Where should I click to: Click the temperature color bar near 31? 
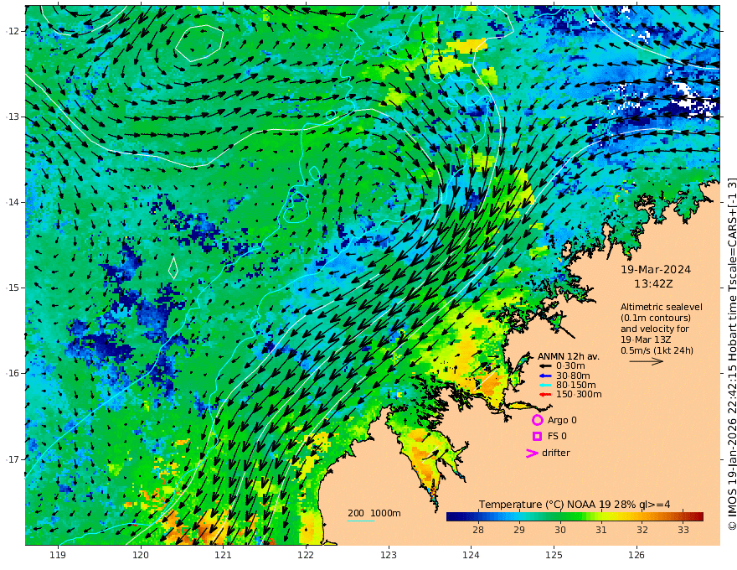[601, 516]
